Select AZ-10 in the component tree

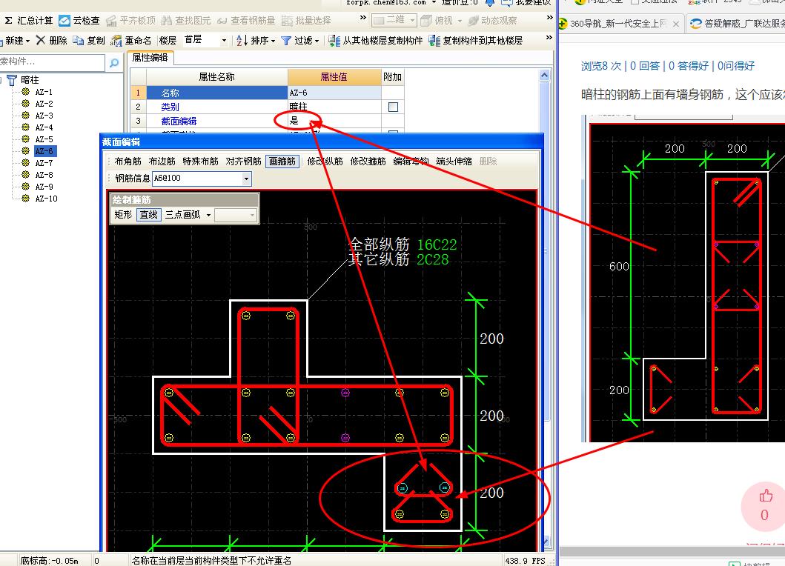click(46, 199)
